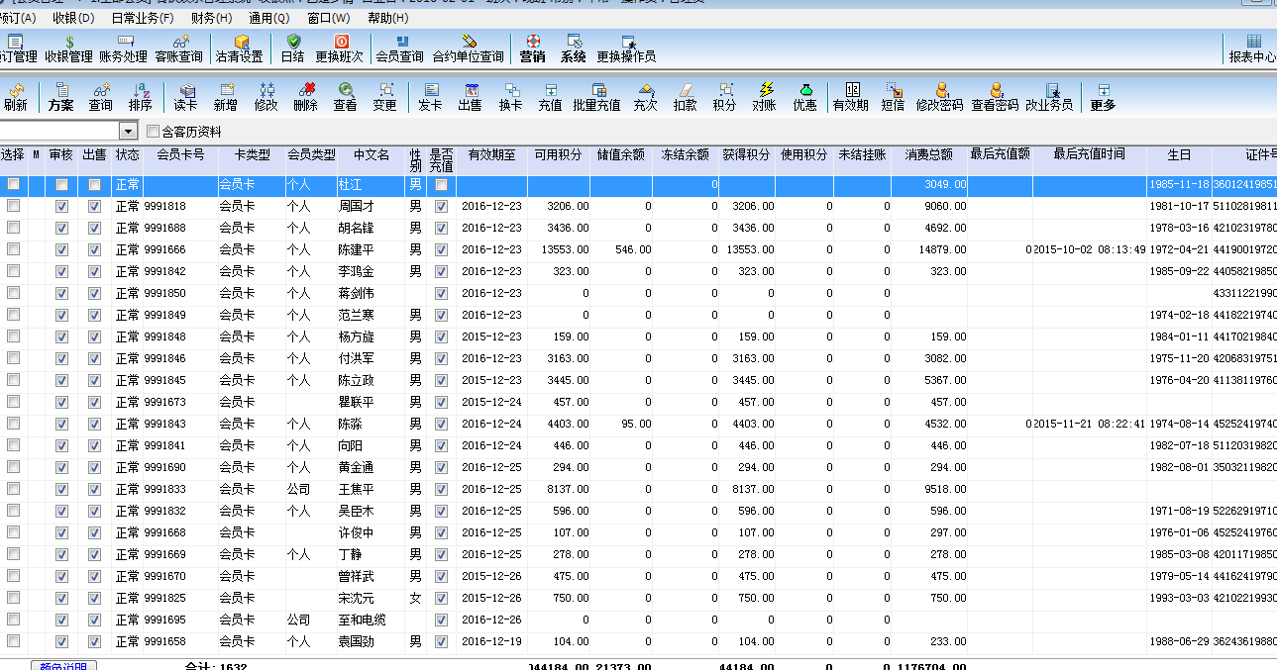Image resolution: width=1277 pixels, height=670 pixels.
Task: Uncheck the 审核 checkbox for 胡名锋
Action: pos(61,228)
